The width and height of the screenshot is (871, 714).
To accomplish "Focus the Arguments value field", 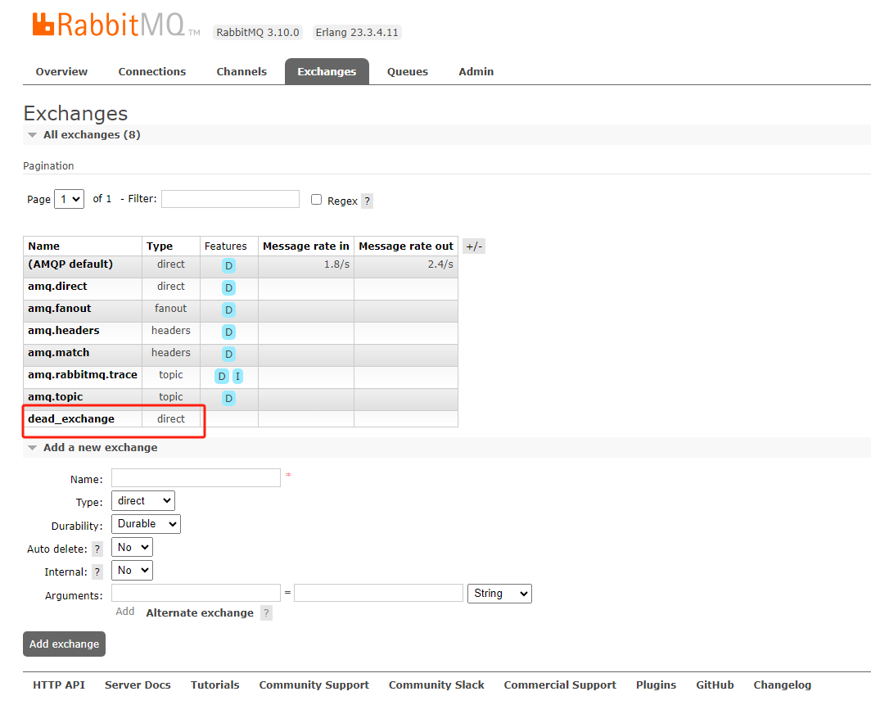I will 378,593.
